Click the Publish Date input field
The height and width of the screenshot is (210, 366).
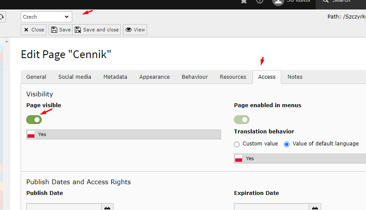pos(64,207)
